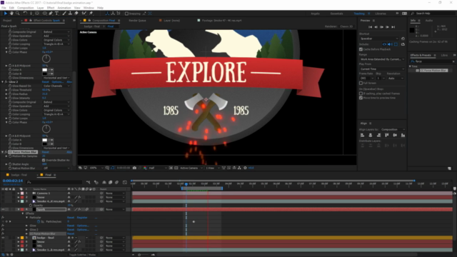Open the graph editor in timeline
This screenshot has width=457, height=257.
pyautogui.click(x=125, y=183)
